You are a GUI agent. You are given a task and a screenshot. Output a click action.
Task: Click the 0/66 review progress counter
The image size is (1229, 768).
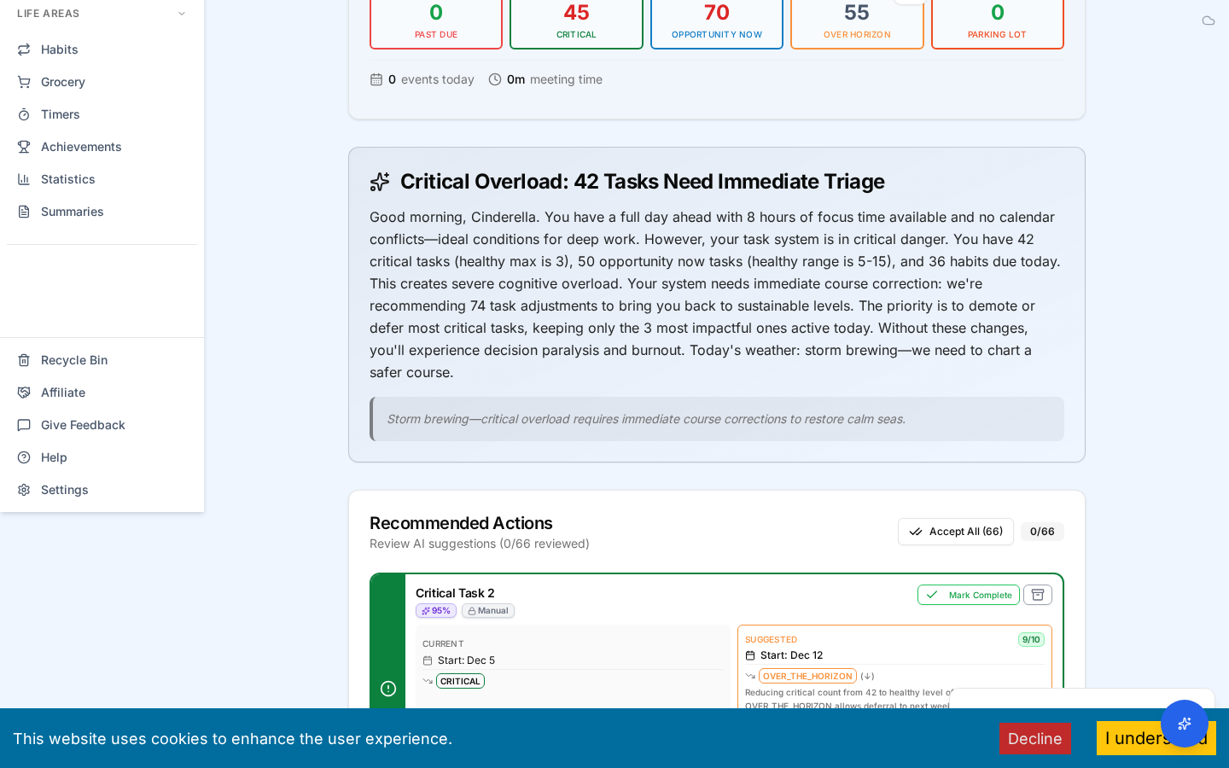point(1041,531)
